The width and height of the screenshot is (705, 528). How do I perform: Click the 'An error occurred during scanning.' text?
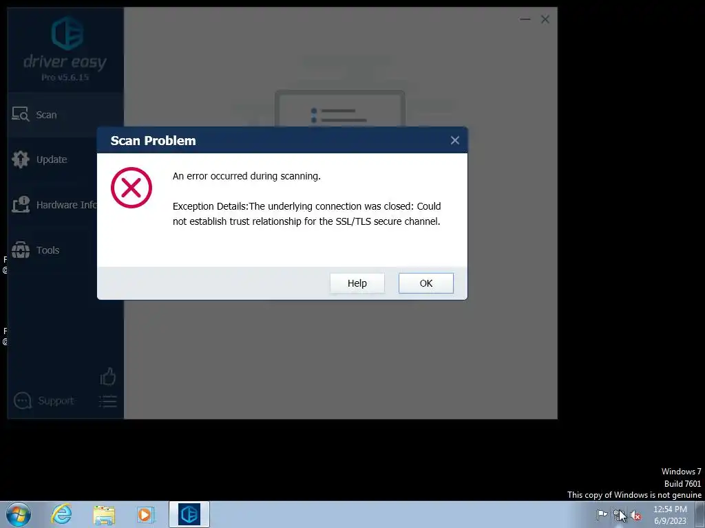tap(246, 176)
